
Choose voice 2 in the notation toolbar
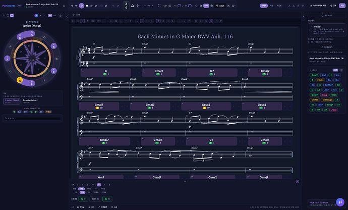[x=163, y=21]
